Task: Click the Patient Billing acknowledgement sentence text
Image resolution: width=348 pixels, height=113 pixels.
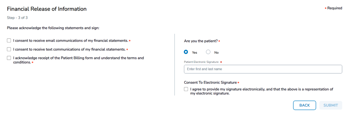Action: pos(78,58)
